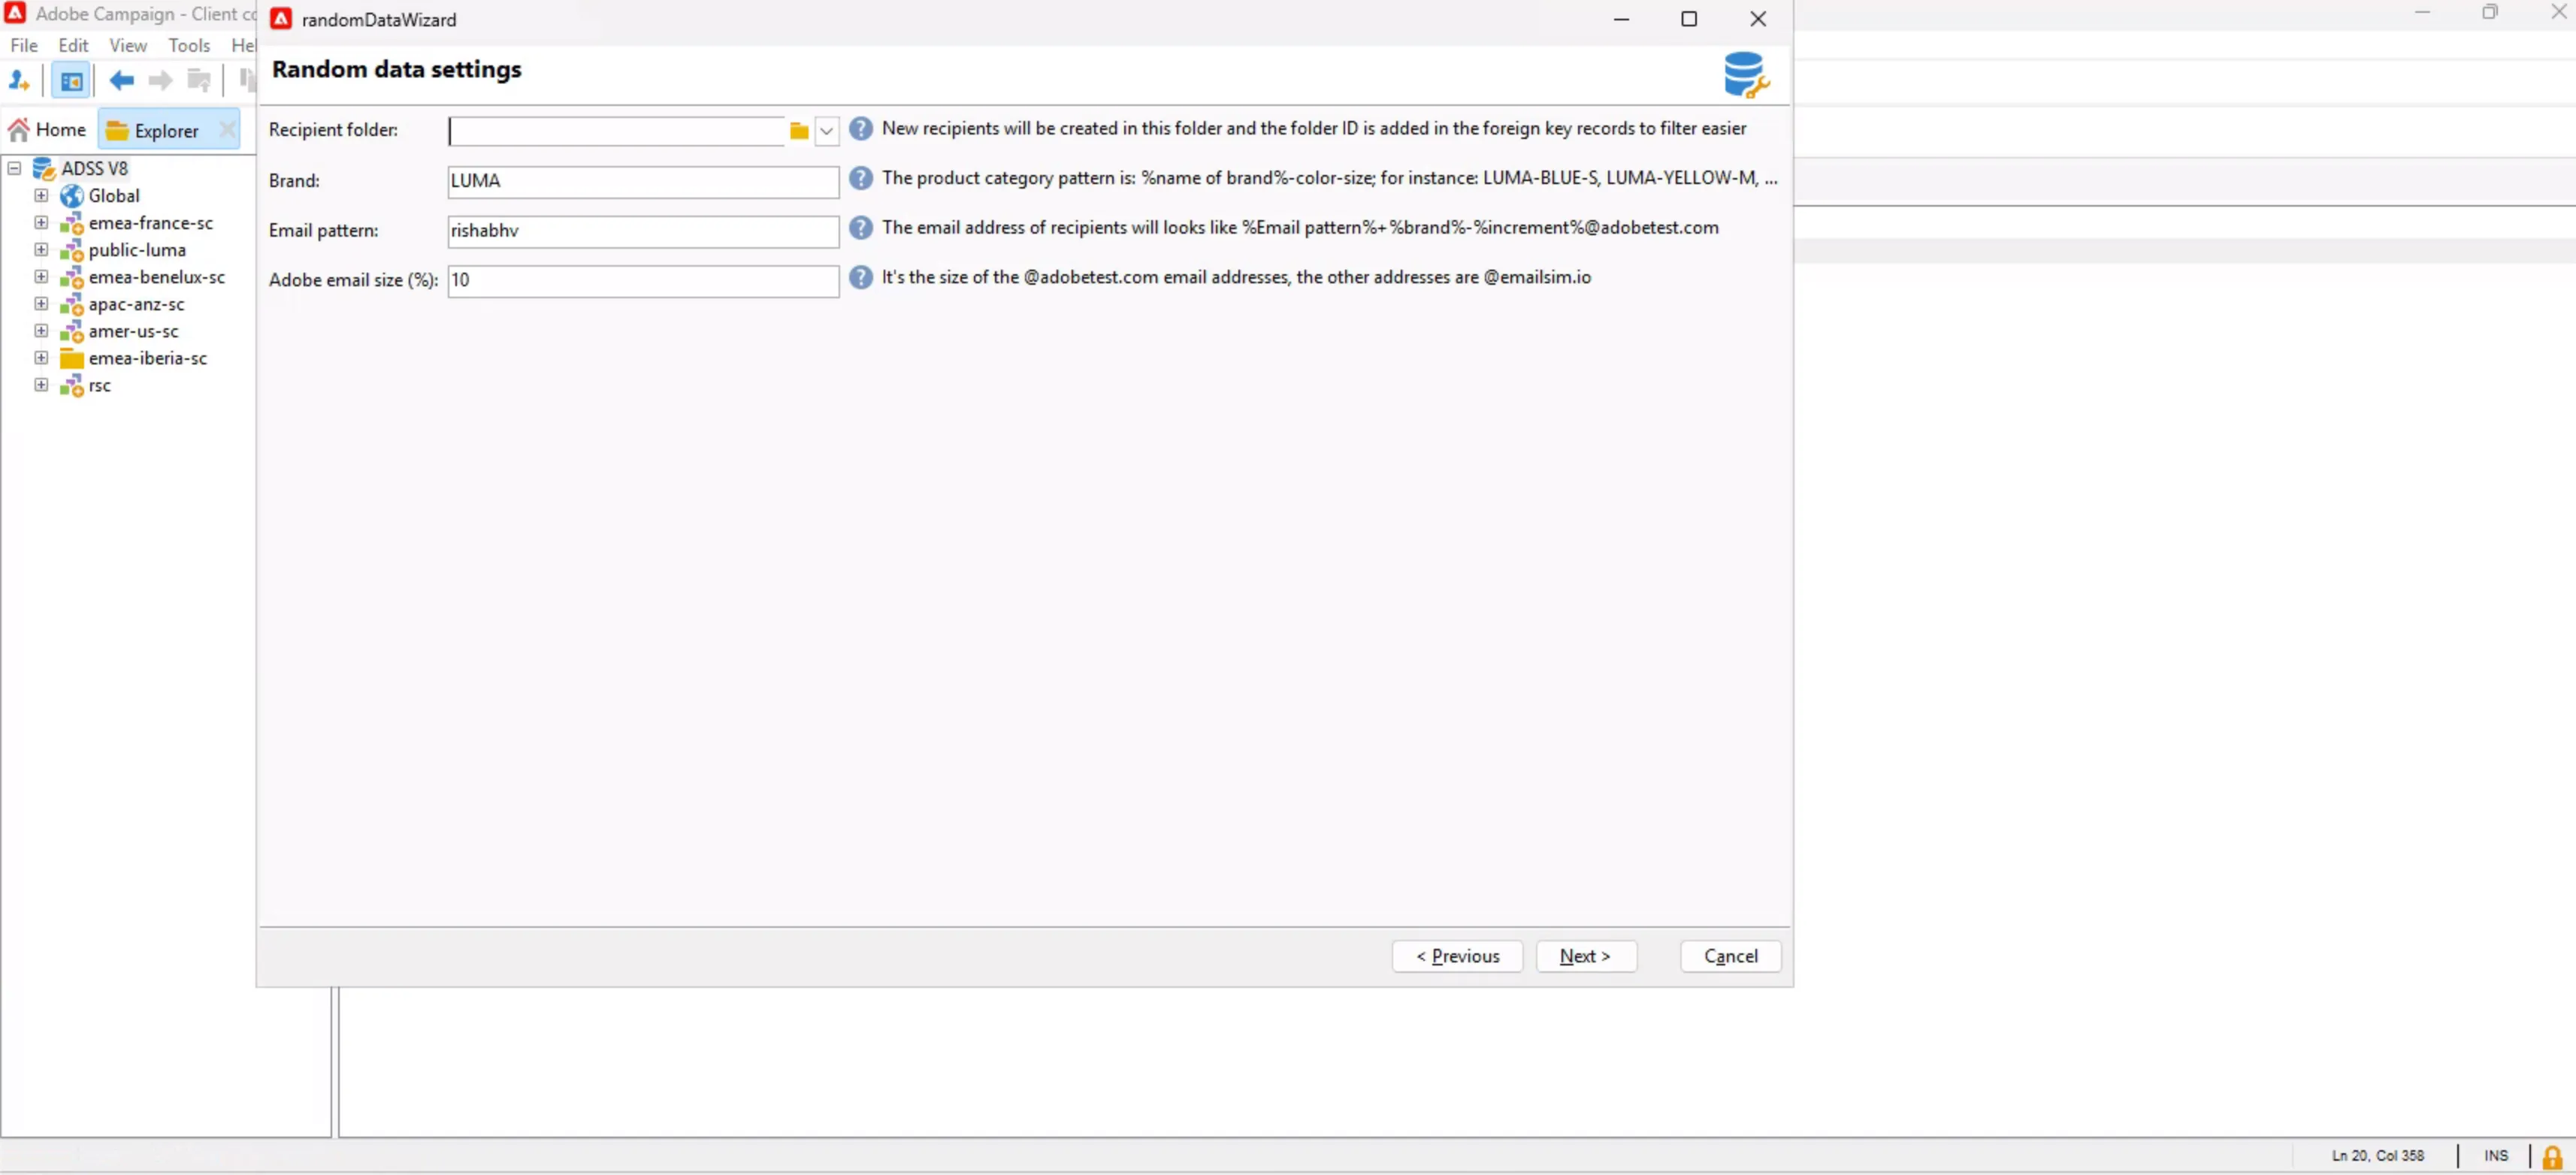Maximize the randomDataWizard window
Viewport: 2576px width, 1175px height.
1689,19
